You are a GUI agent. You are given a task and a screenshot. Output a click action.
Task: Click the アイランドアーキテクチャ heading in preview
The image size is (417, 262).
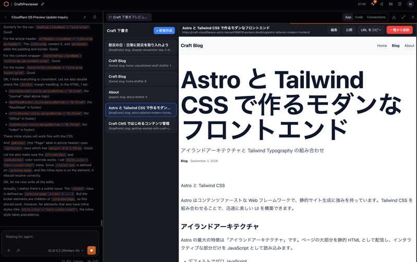coord(219,227)
